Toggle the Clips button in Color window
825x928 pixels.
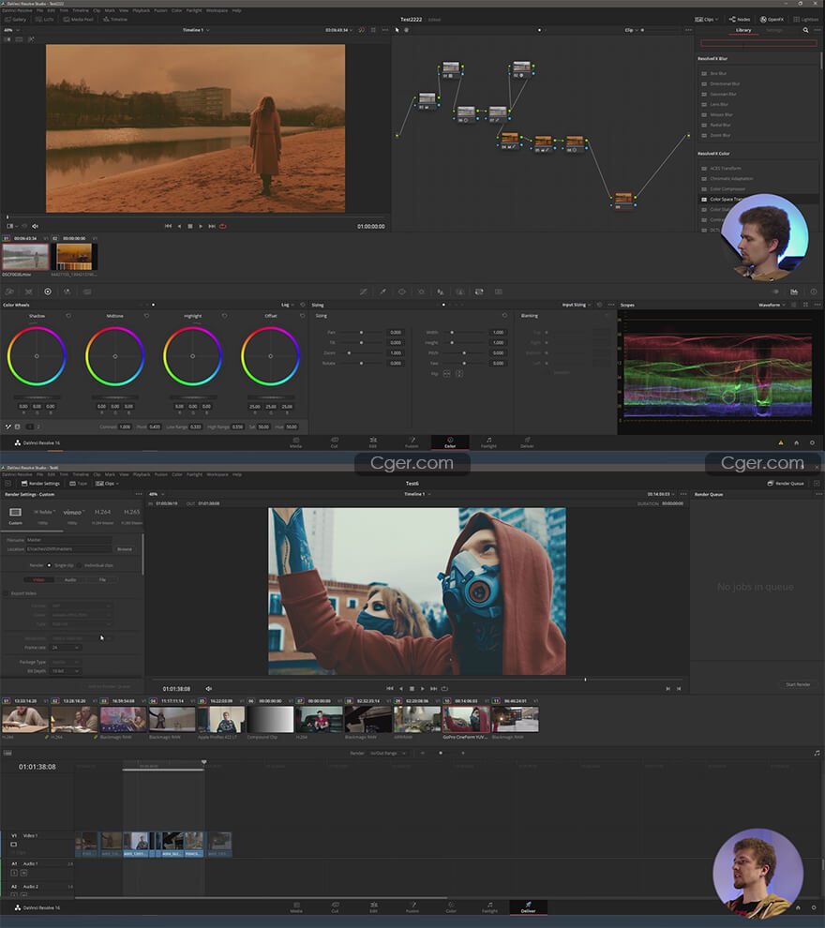[706, 20]
